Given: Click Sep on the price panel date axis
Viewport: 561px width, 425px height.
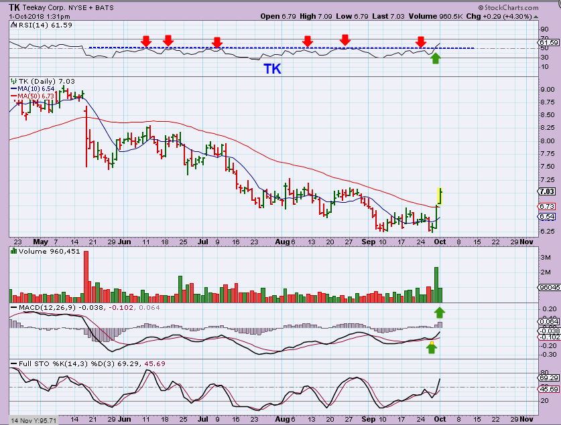Looking at the screenshot, I should click(369, 242).
